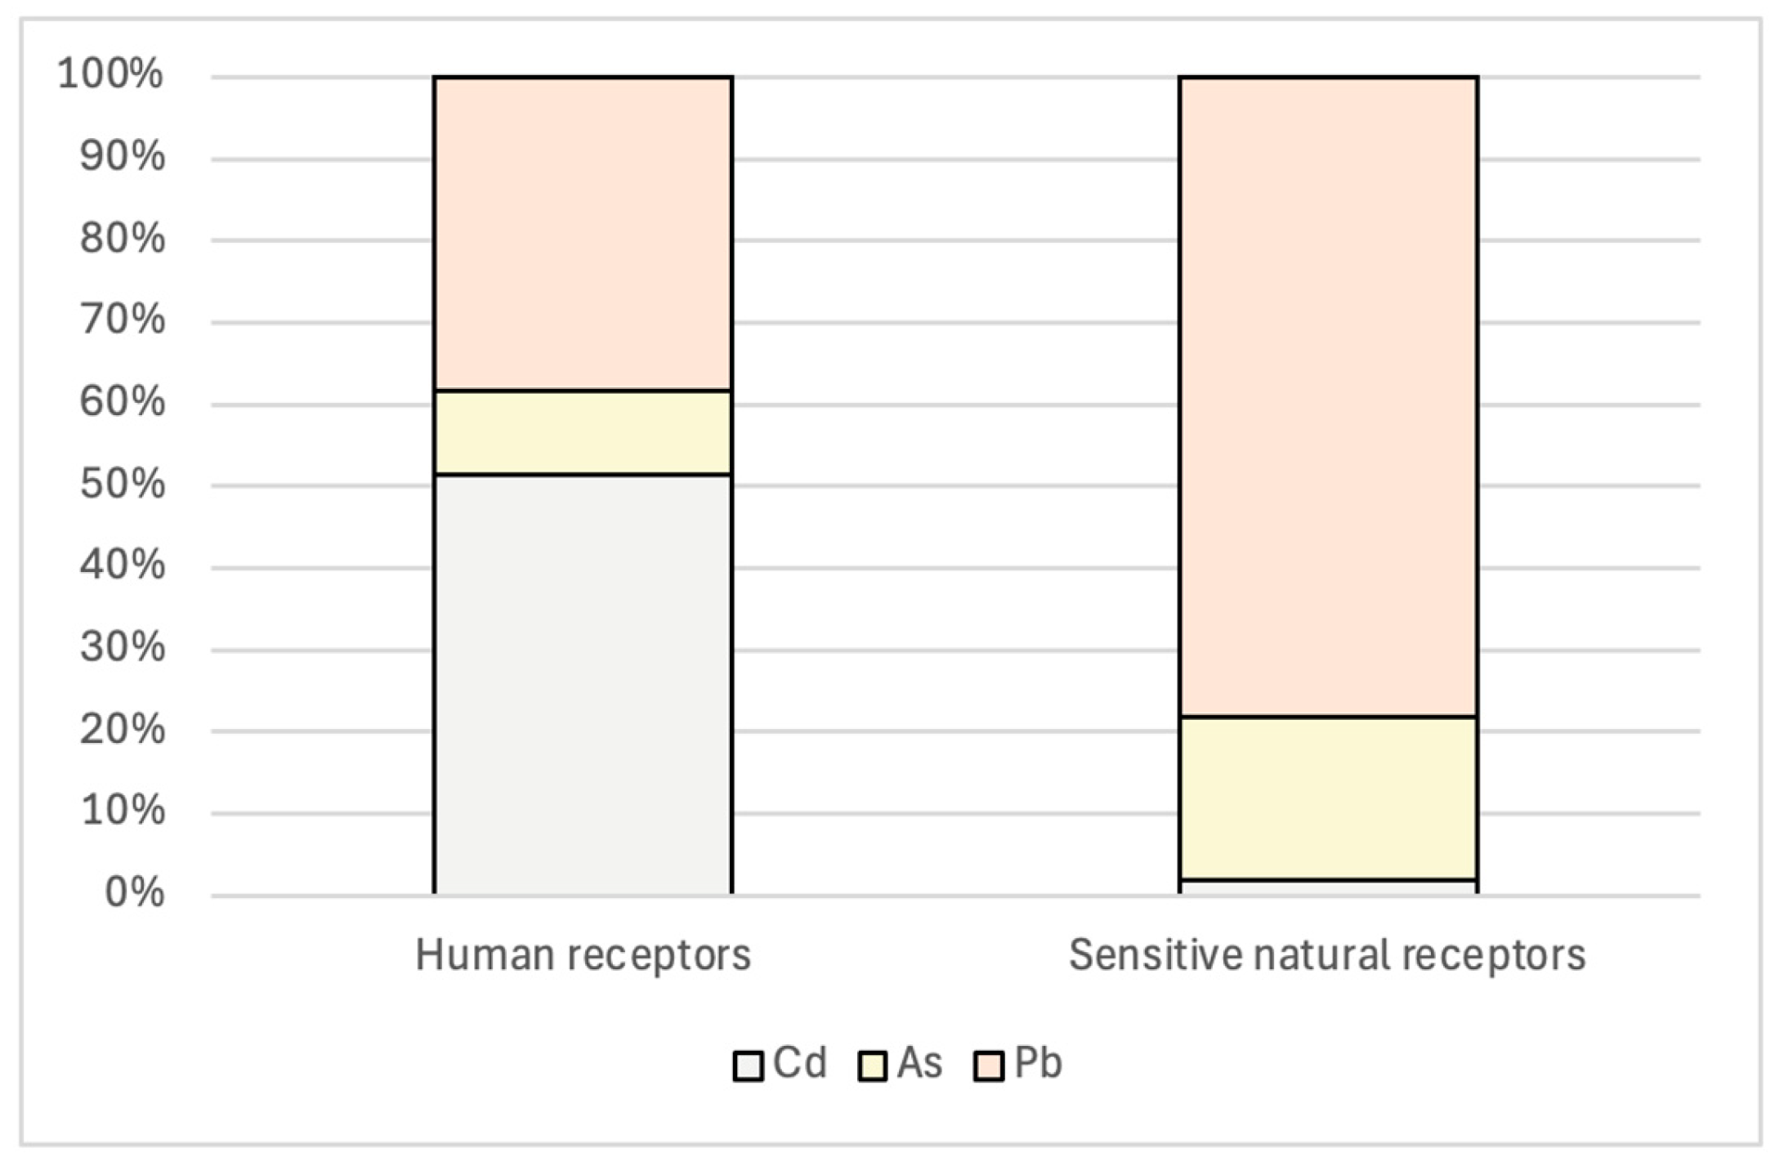Click the Cd segment of Human receptors bar

click(583, 684)
